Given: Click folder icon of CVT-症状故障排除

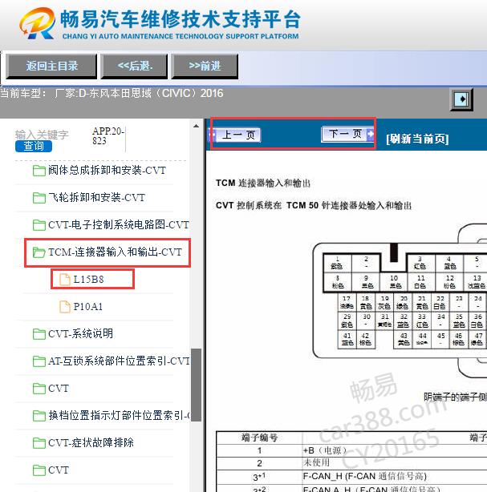Looking at the screenshot, I should coord(39,443).
